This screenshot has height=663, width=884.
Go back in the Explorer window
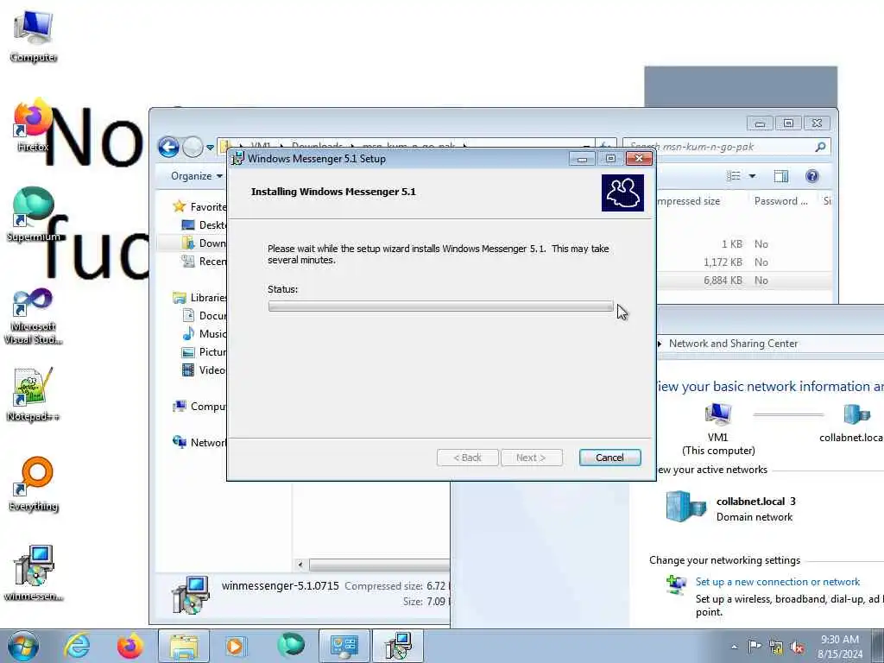pos(168,147)
